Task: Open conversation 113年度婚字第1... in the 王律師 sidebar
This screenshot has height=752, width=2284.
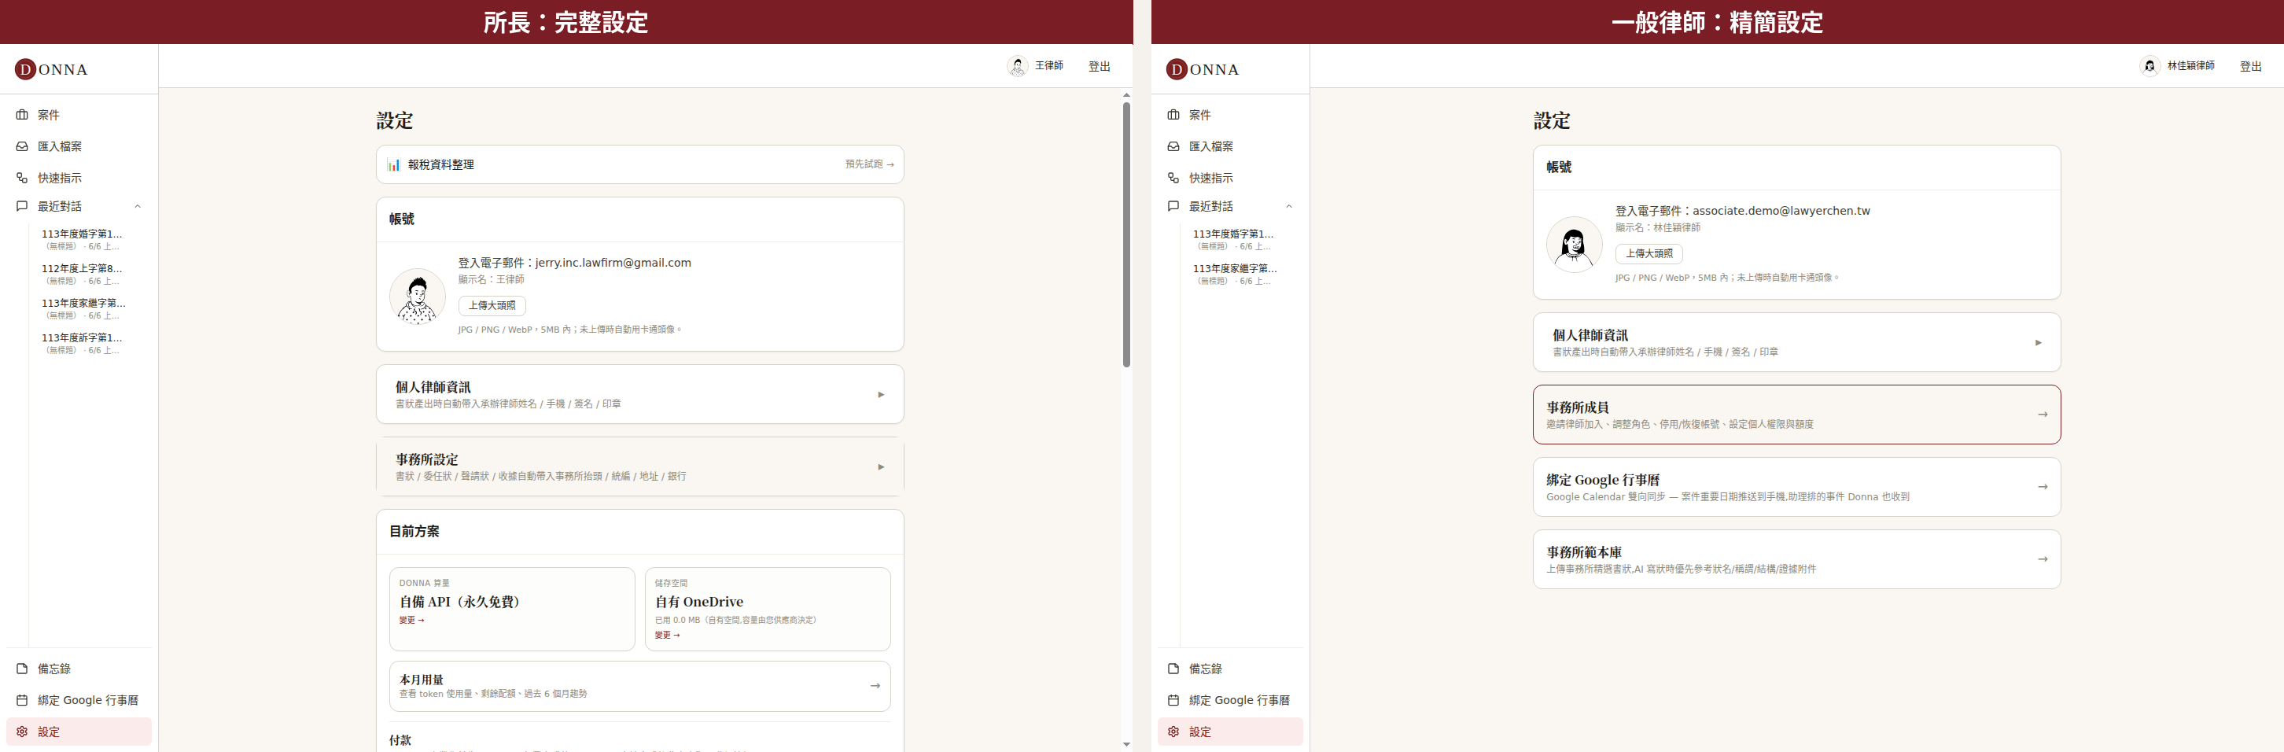Action: tap(84, 239)
